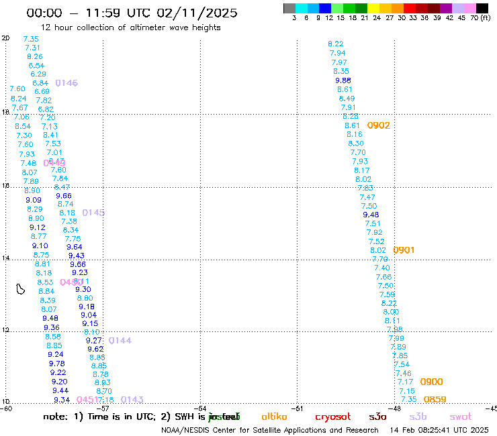497x436 pixels.
Task: Select the orange 30 ft legend swatch
Action: [x=397, y=8]
